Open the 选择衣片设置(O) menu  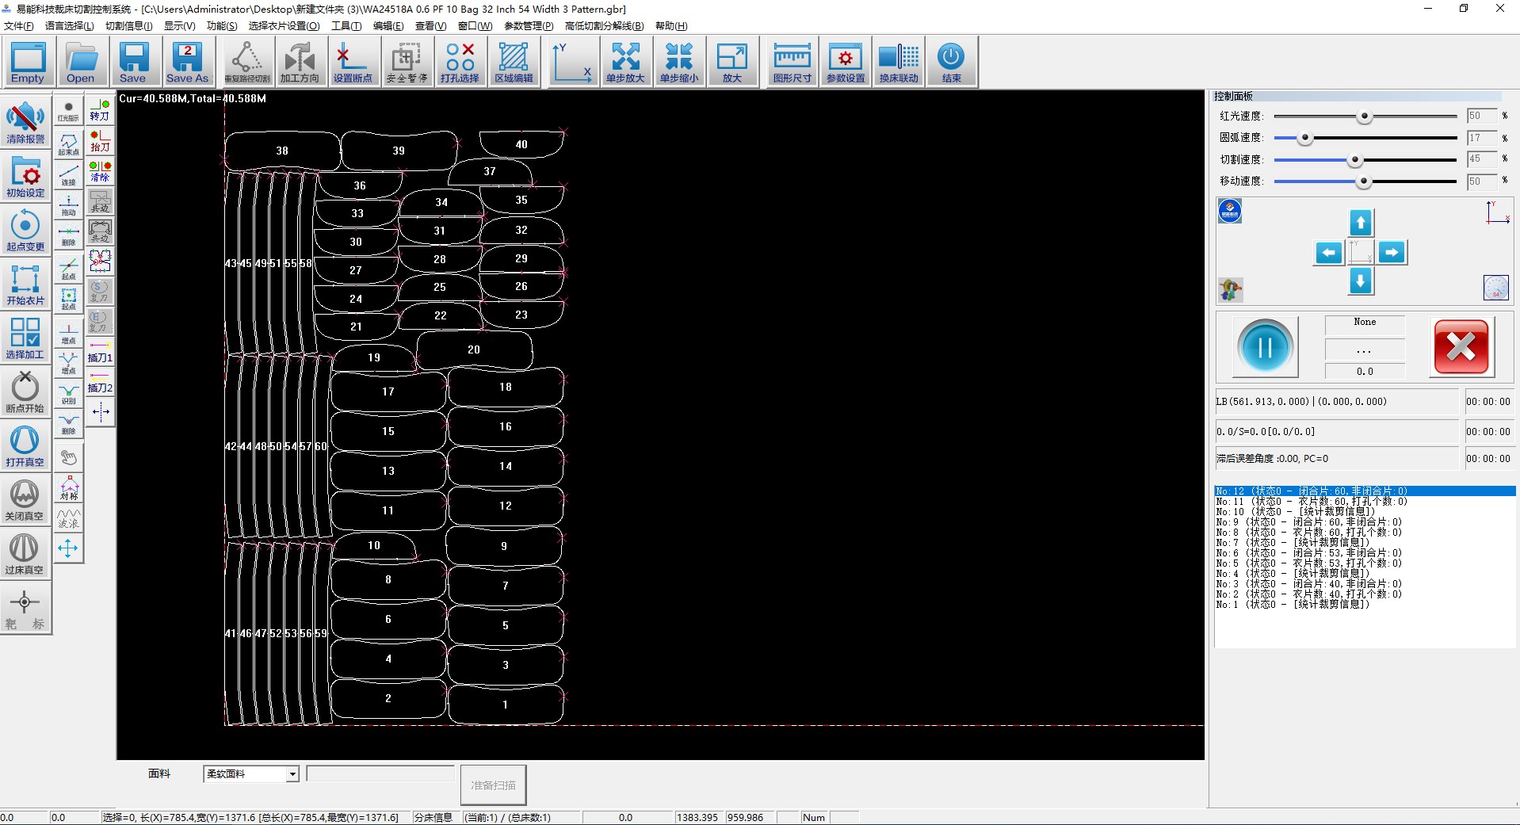(284, 26)
